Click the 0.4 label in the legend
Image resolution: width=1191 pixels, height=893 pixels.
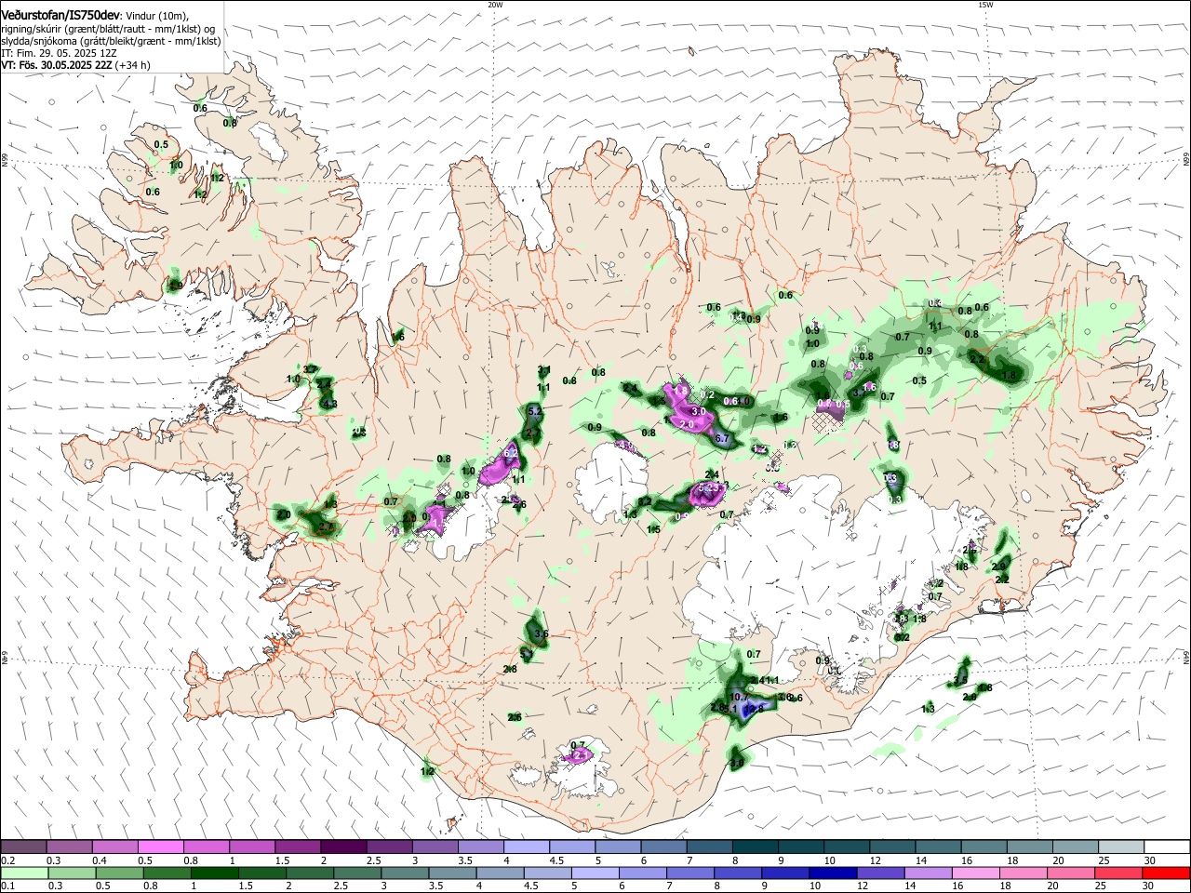tap(99, 860)
